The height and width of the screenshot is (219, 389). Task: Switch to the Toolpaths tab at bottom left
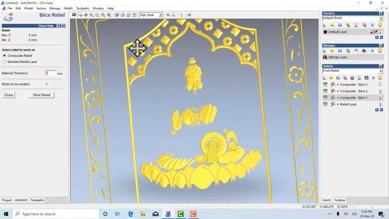(x=37, y=200)
